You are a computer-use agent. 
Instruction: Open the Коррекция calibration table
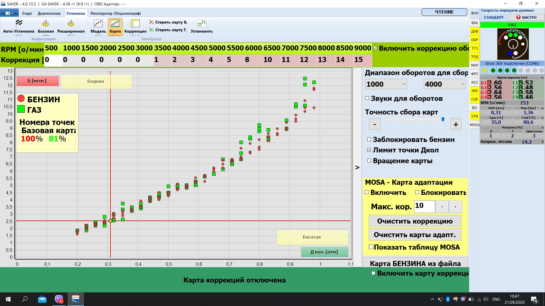tap(135, 27)
